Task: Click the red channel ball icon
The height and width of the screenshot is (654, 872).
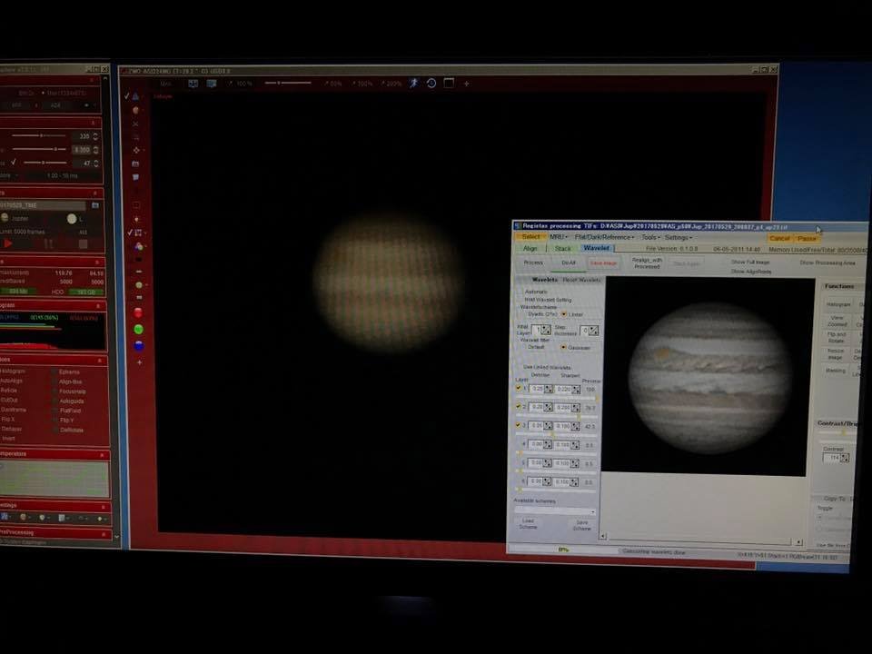Action: tap(138, 312)
